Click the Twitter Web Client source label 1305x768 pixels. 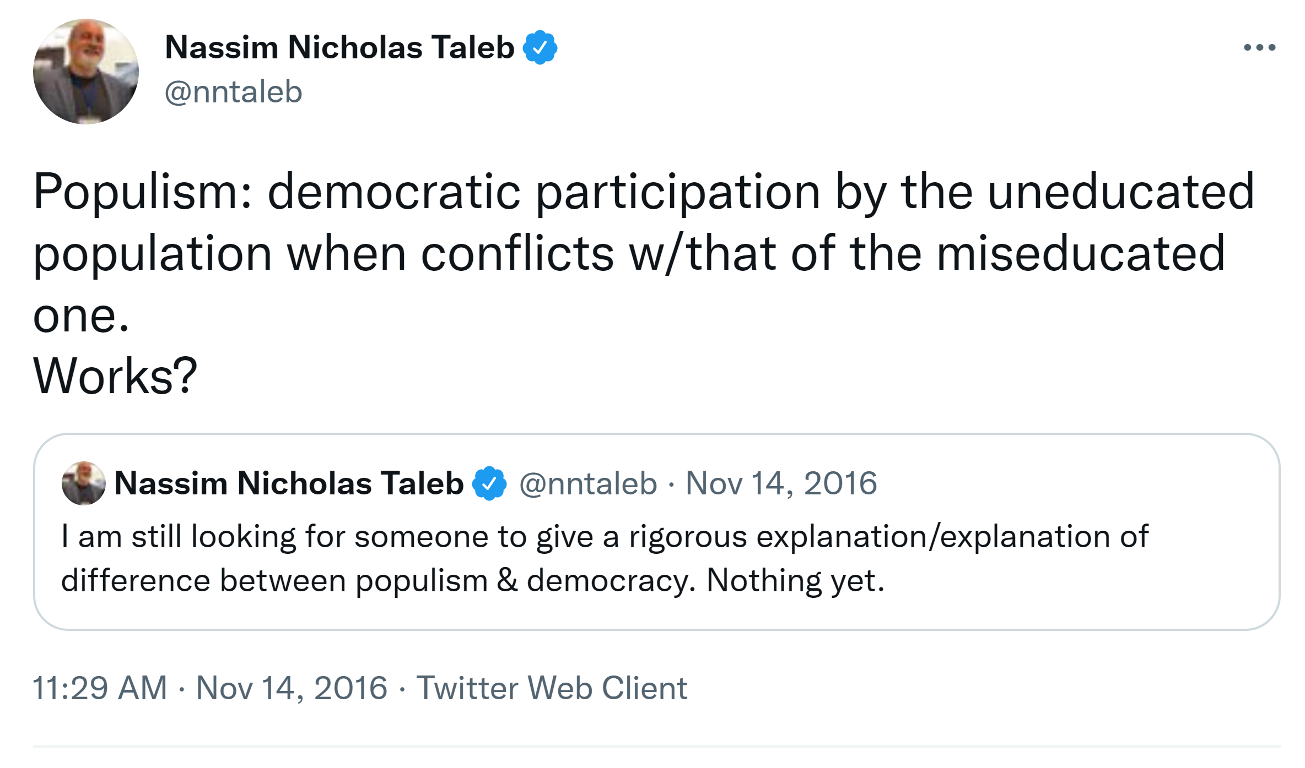coord(552,688)
